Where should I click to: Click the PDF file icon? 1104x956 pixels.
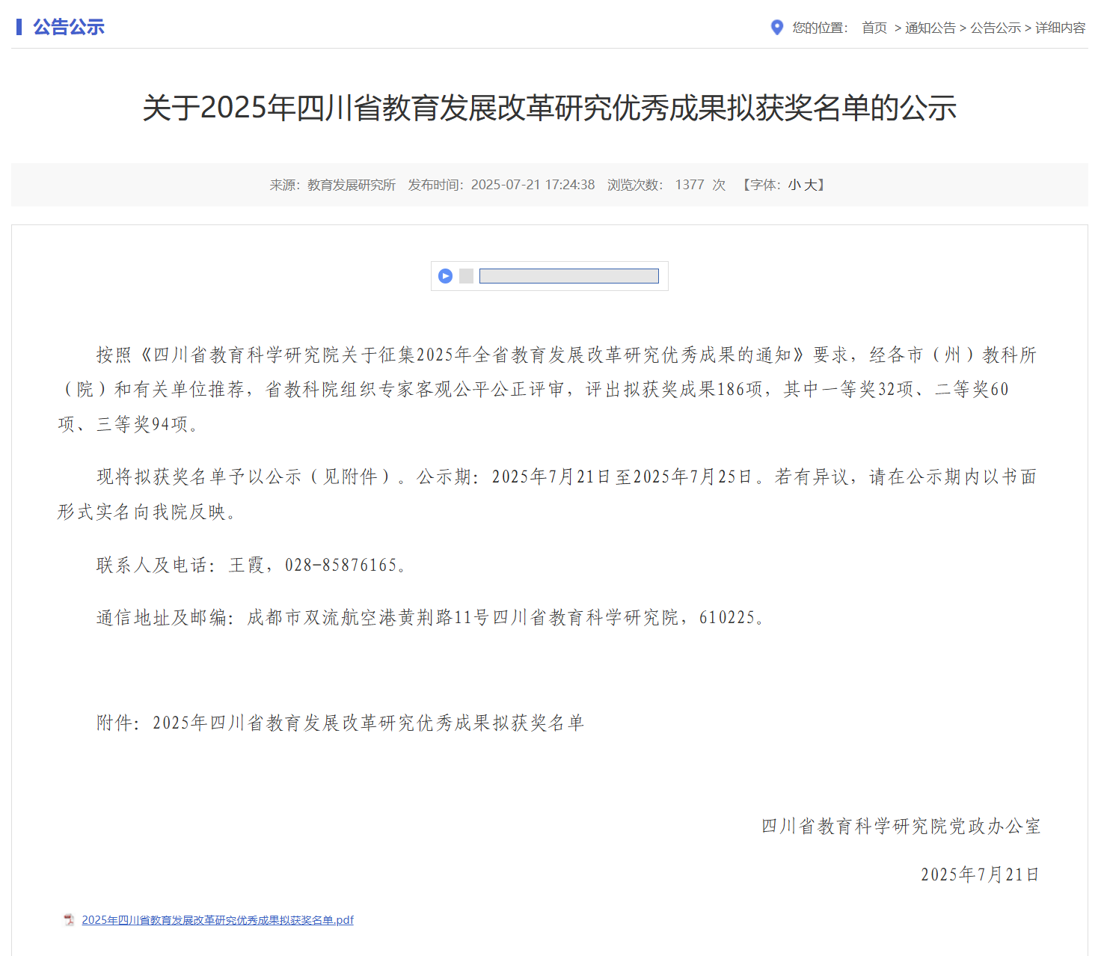[x=69, y=920]
